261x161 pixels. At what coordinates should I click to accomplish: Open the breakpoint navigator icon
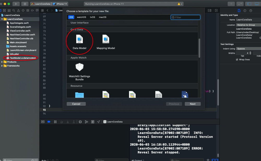(x=32, y=10)
